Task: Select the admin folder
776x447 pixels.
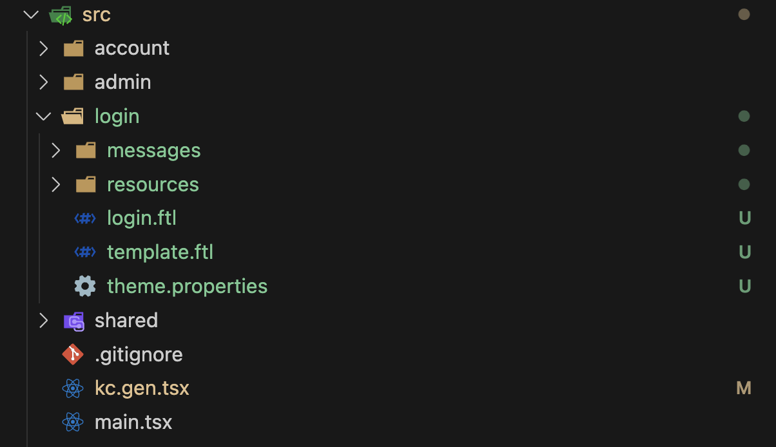Action: point(122,82)
